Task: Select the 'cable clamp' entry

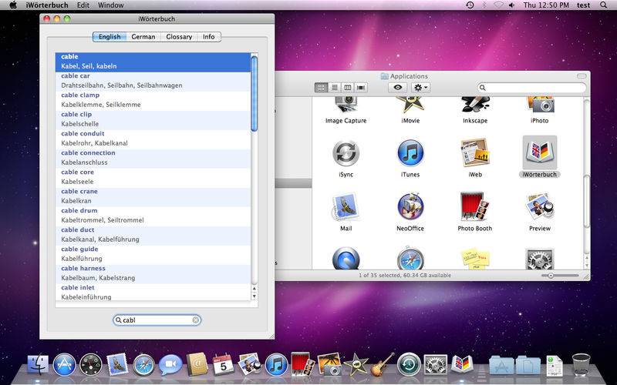Action: click(x=153, y=100)
